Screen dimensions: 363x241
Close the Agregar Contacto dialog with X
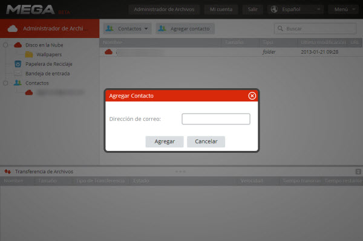click(x=252, y=95)
